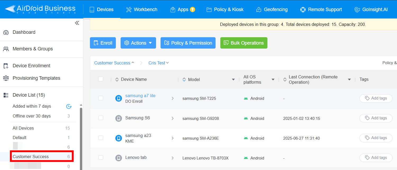Add tags to Lenovo tab row
Viewport: 397px width, 170px height.
pos(376,158)
